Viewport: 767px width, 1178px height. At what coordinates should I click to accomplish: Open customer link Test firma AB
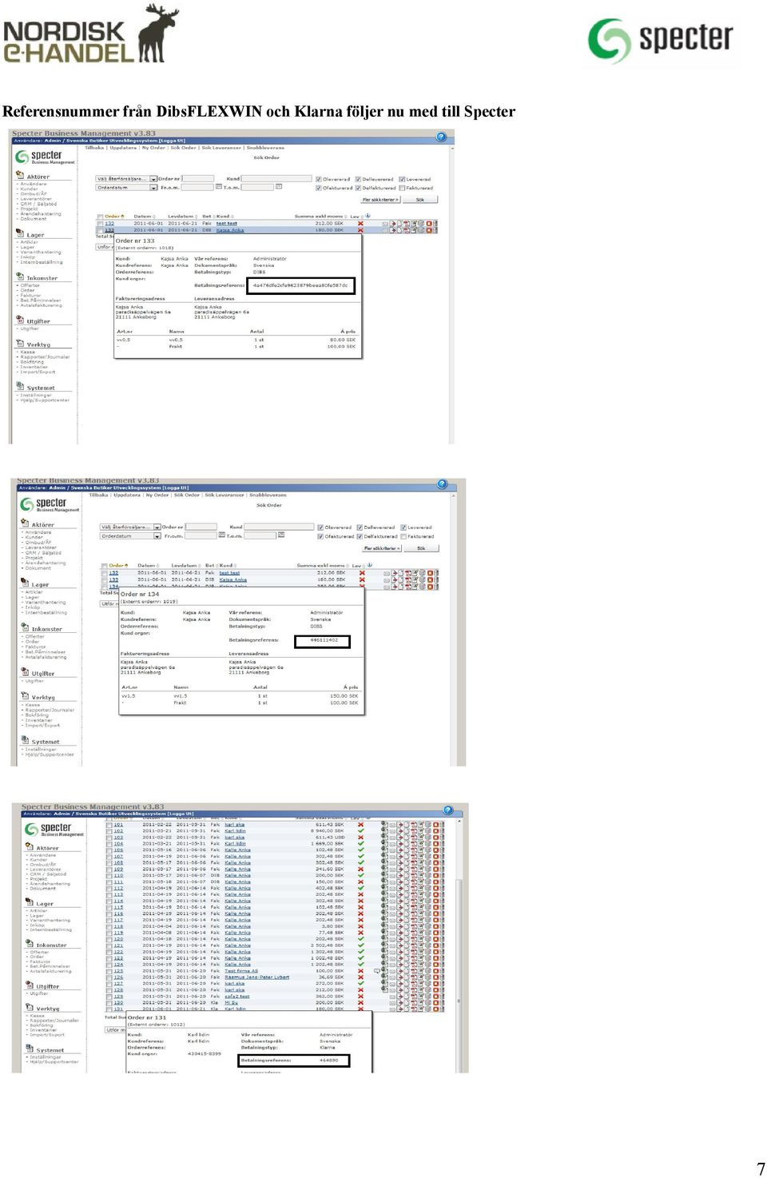click(x=241, y=971)
